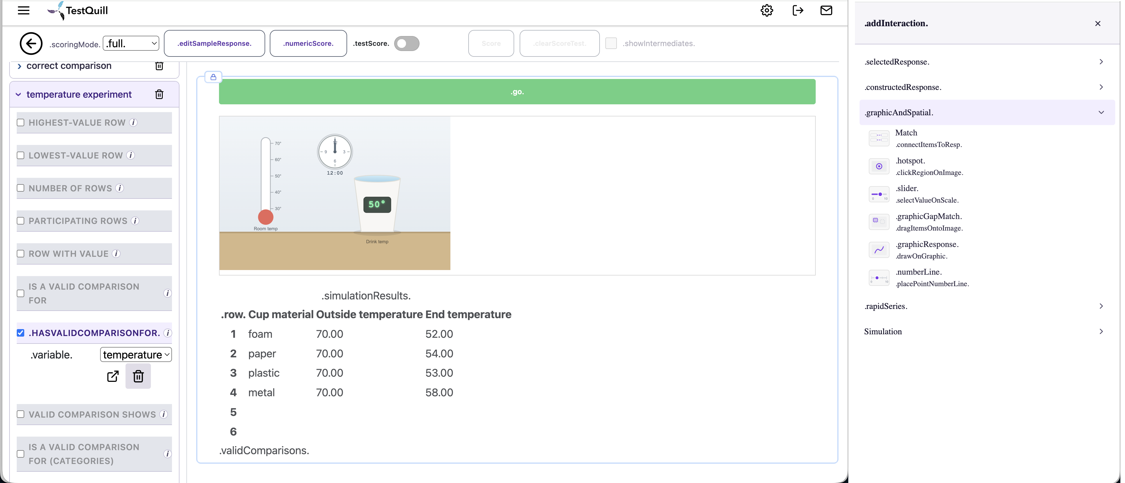Click the clock showing 12:00
The image size is (1125, 483).
(334, 152)
